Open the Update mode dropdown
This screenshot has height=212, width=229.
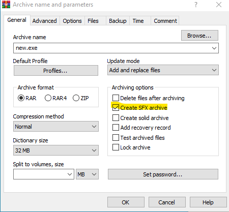[x=163, y=70]
